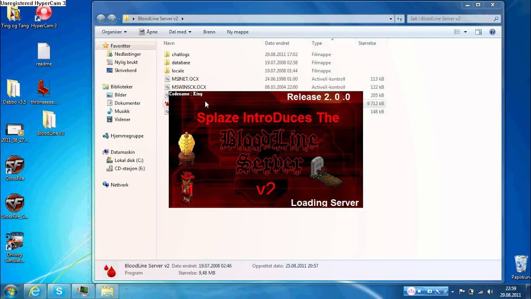The height and width of the screenshot is (299, 531).
Task: Select the 2011_08_27 video file icon
Action: pyautogui.click(x=15, y=133)
